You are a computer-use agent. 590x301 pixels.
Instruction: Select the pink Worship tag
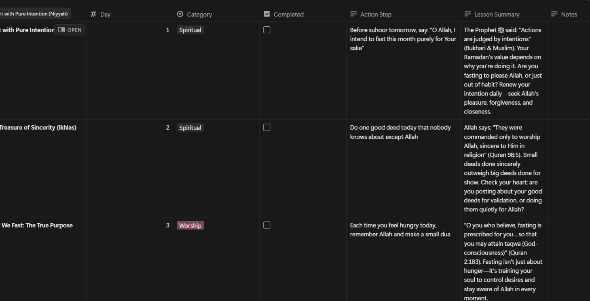pyautogui.click(x=190, y=225)
